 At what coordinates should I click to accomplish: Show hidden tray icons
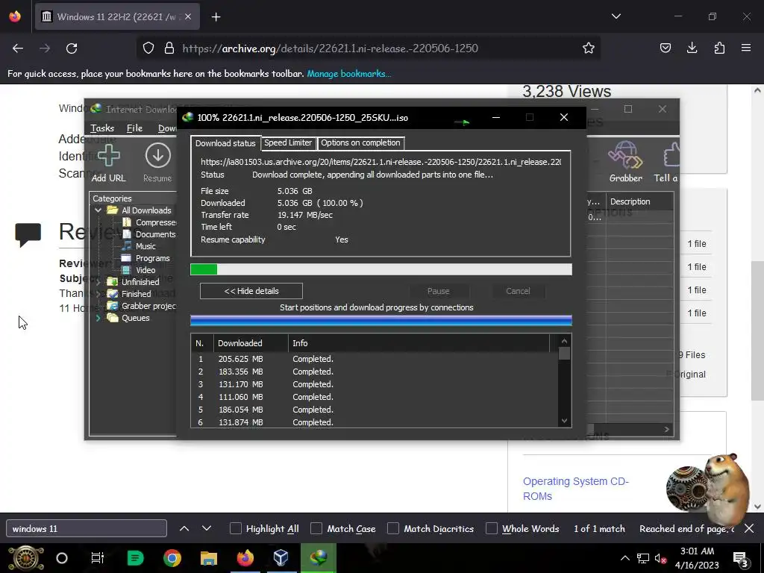coord(624,558)
